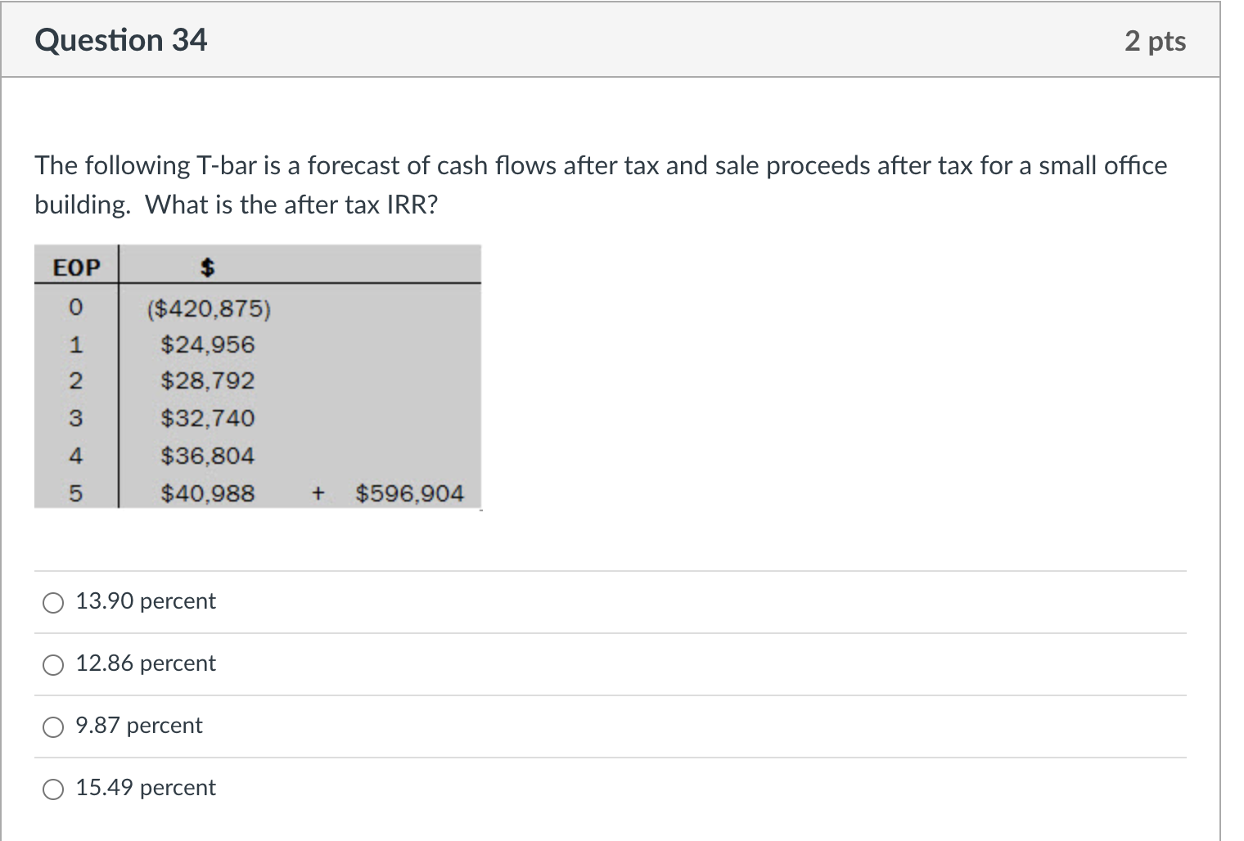Click the "12.86 percent" answer label text
The height and width of the screenshot is (841, 1244).
tap(146, 663)
